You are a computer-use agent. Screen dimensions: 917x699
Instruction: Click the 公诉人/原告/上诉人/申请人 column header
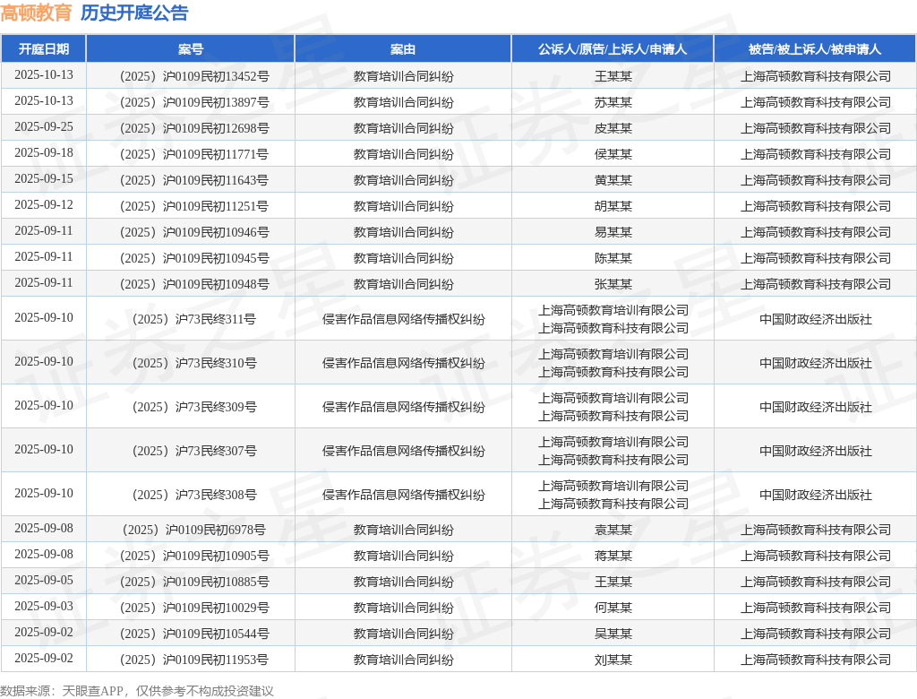[x=613, y=49]
